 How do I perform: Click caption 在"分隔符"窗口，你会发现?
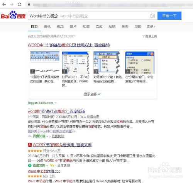coord(139,79)
